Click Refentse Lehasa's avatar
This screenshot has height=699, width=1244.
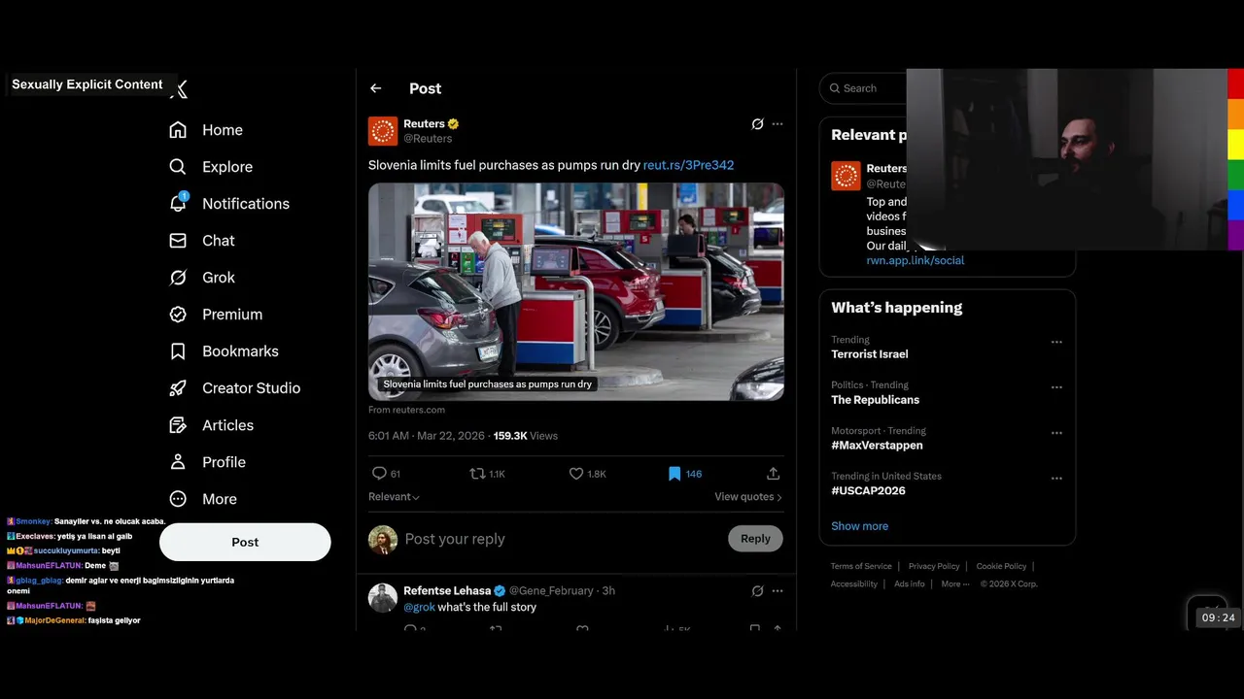point(383,598)
